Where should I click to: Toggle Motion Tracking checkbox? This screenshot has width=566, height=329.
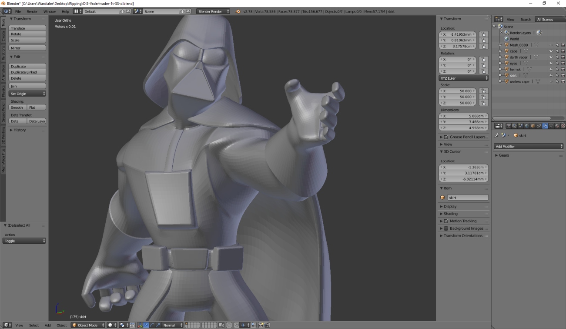(446, 221)
